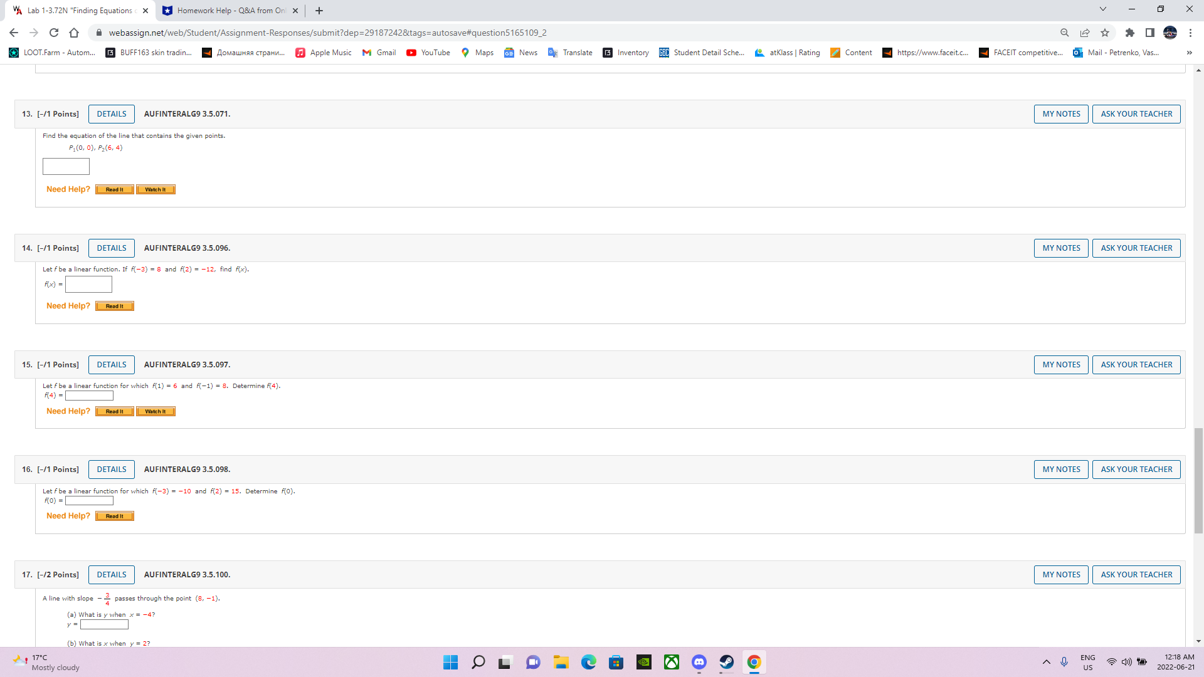Expand the bookmarks overflow chevron
1204x677 pixels.
click(x=1189, y=53)
